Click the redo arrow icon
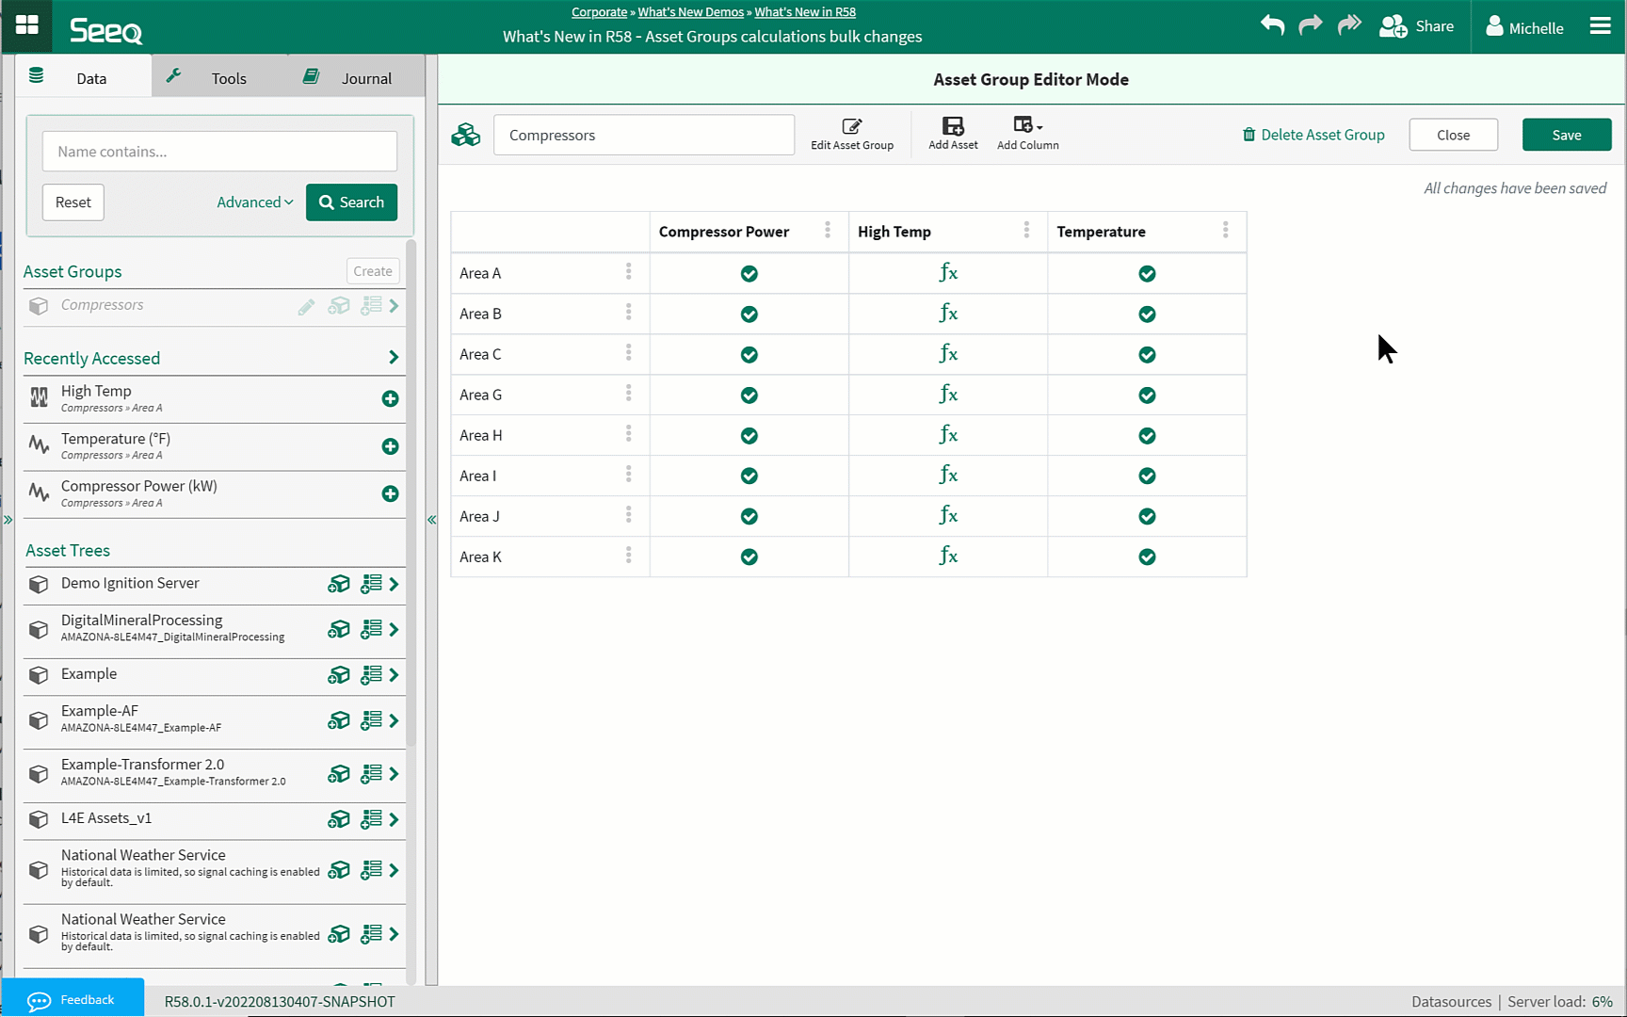Image resolution: width=1627 pixels, height=1017 pixels. click(x=1311, y=25)
